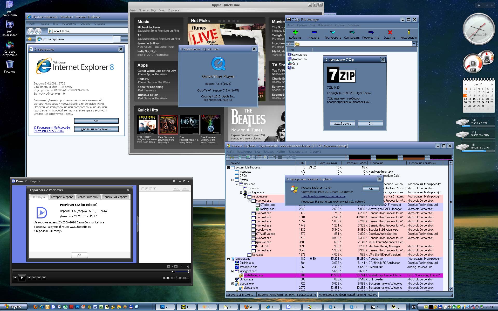The width and height of the screenshot is (498, 311).
Task: Collapse the System Idle Process tree node
Action: [x=229, y=168]
